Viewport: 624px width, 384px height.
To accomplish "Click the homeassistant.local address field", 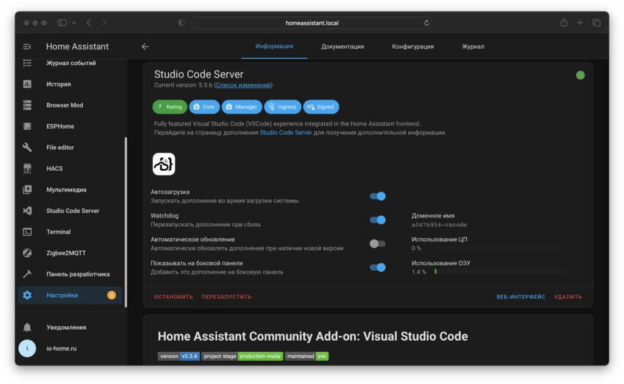I will coord(311,23).
